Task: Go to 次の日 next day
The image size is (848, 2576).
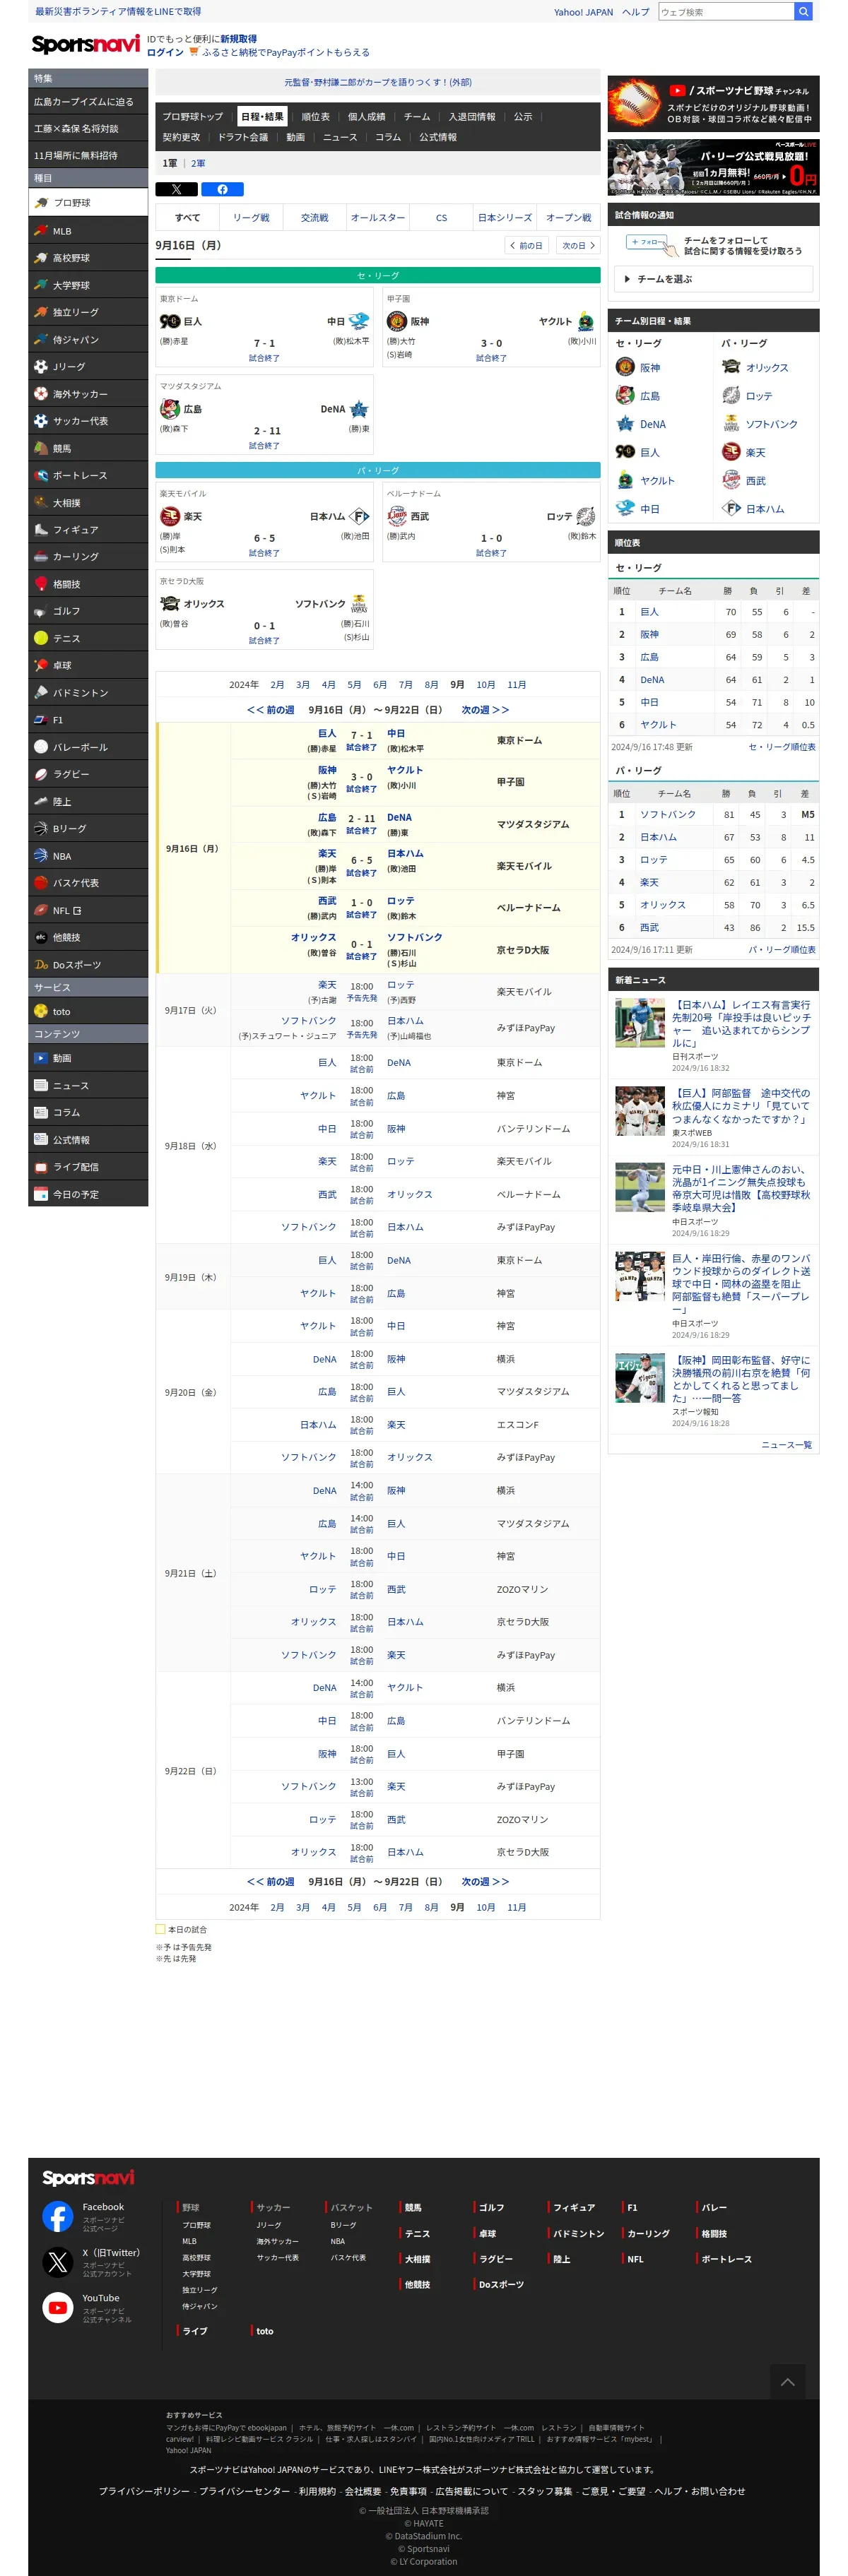Action: 578,245
